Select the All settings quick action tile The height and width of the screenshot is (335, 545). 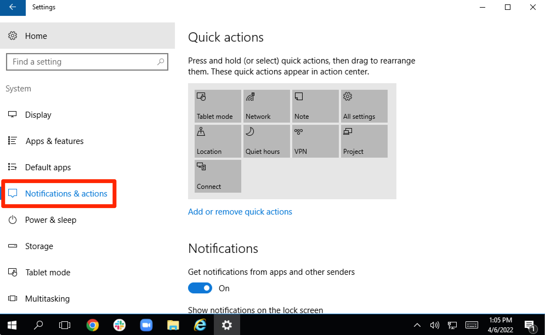tap(364, 106)
